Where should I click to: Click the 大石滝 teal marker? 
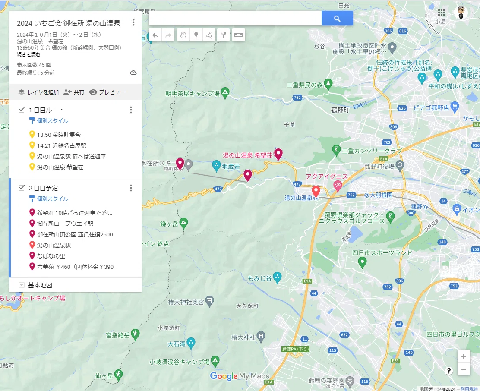coord(191,343)
